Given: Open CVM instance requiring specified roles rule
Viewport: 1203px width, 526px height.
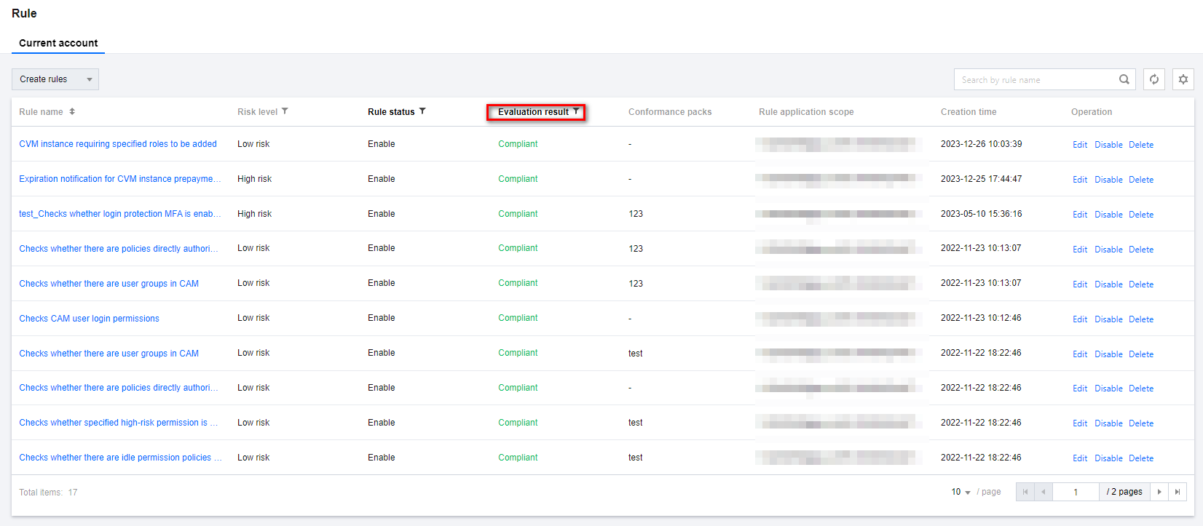Looking at the screenshot, I should [x=118, y=144].
